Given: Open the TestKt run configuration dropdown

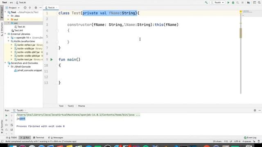Looking at the screenshot, I should (217, 2).
